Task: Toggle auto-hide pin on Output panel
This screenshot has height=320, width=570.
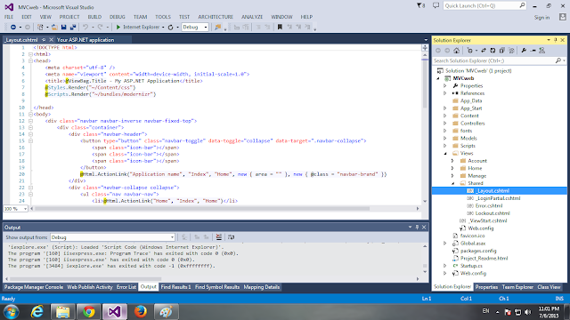Action: [x=417, y=228]
